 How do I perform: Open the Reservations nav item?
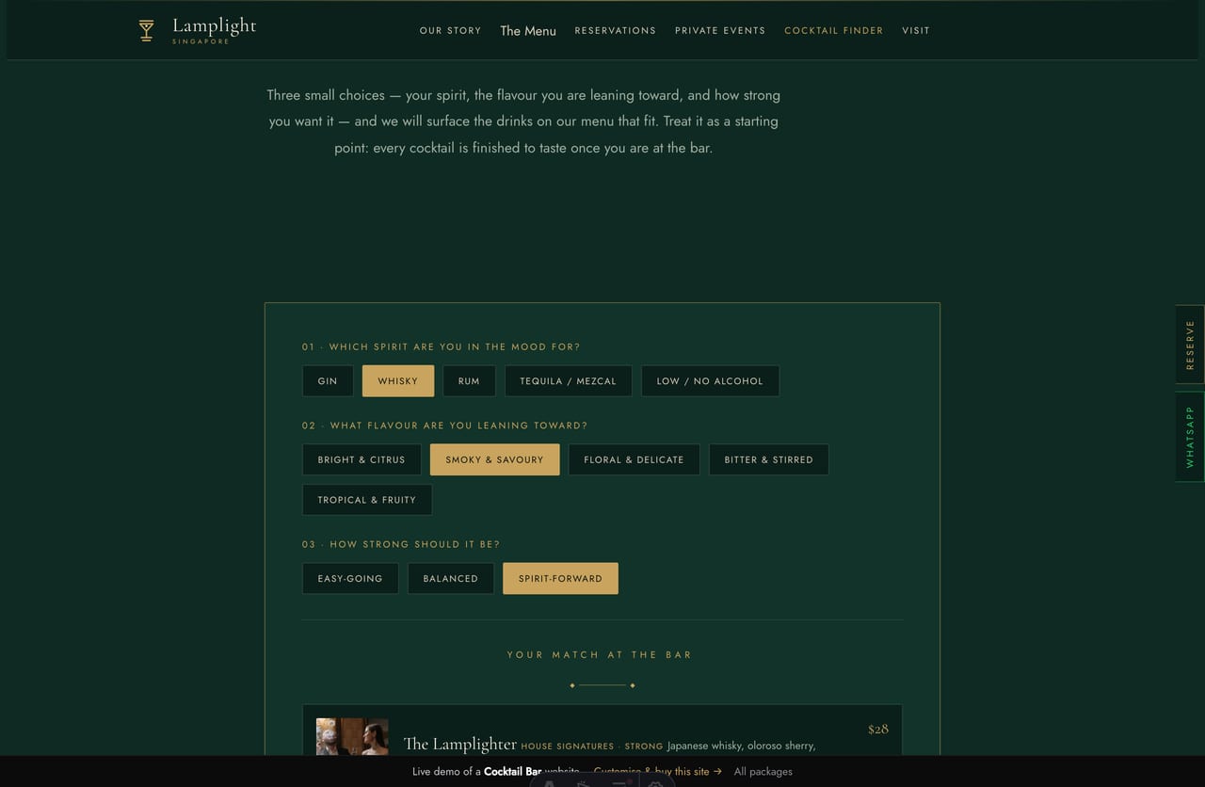615,31
